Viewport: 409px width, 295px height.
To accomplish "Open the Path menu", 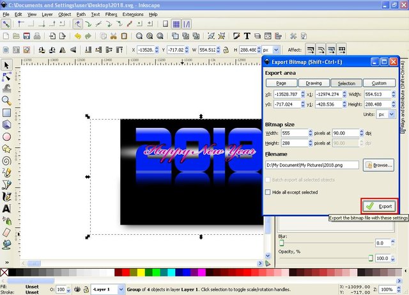I will [81, 14].
